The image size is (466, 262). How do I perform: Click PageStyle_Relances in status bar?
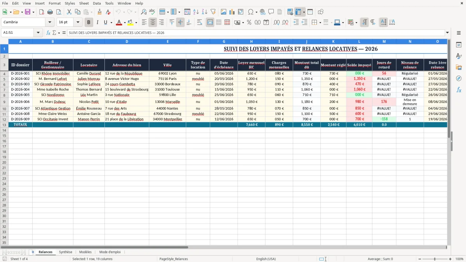tap(174, 259)
